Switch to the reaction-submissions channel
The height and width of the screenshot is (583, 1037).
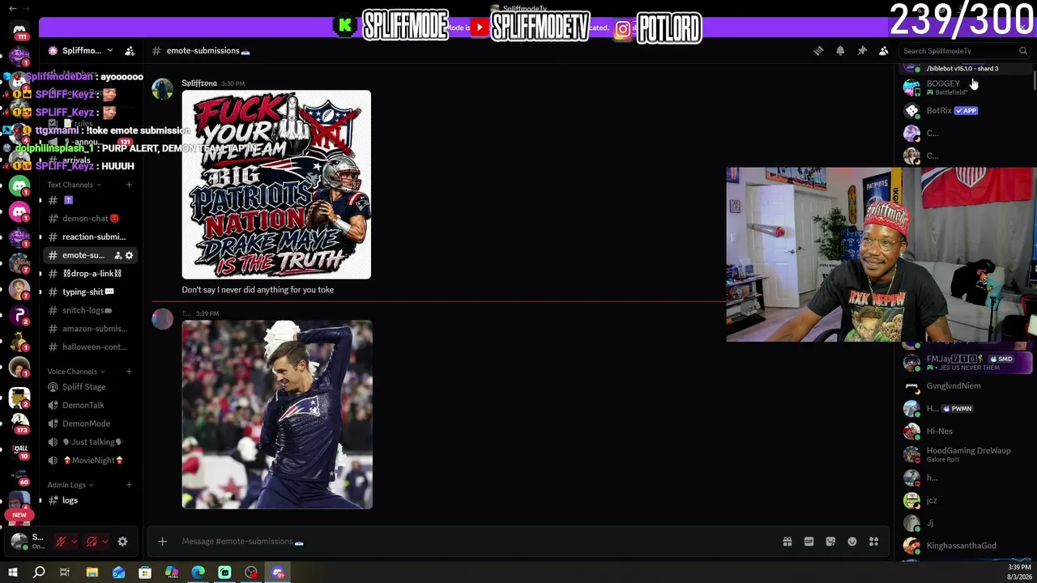(89, 237)
